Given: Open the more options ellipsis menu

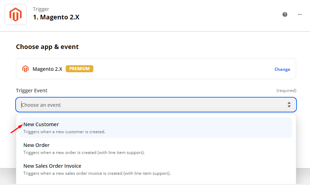Looking at the screenshot, I should tap(300, 14).
